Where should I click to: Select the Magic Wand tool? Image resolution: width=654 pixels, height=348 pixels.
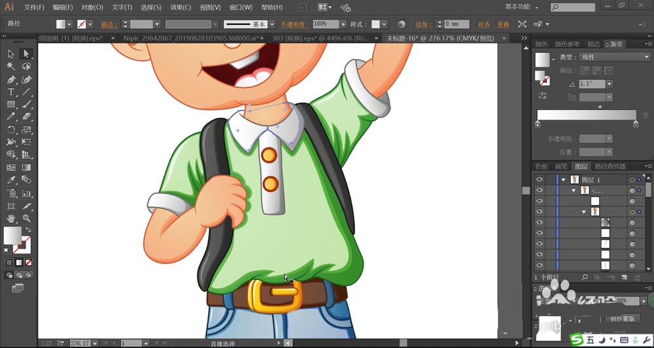11,67
